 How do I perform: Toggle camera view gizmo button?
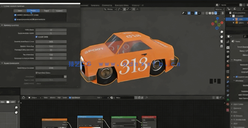pos(222,42)
